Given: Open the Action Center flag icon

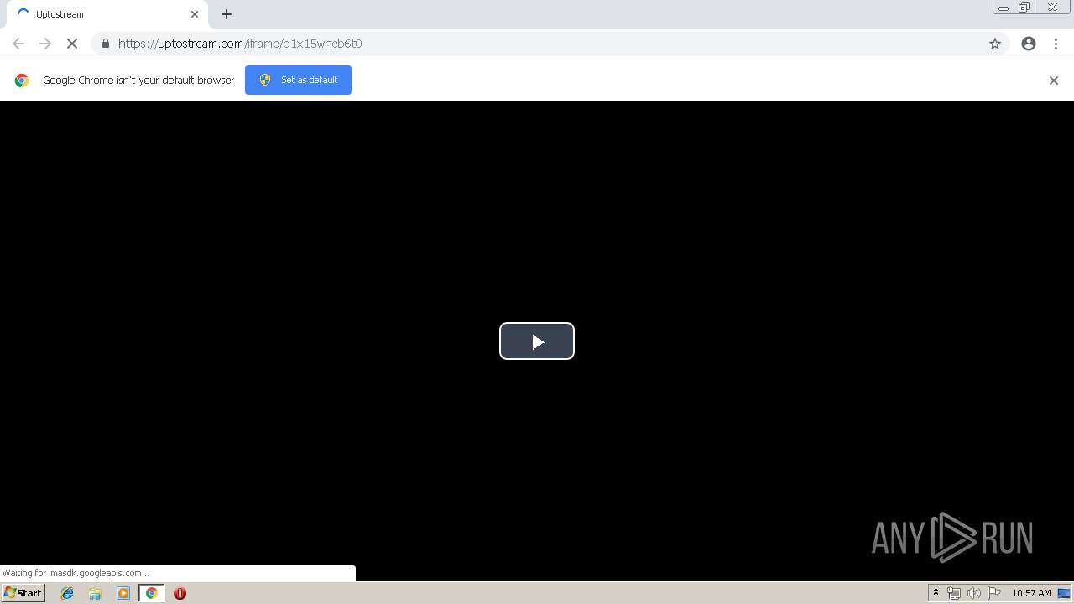Looking at the screenshot, I should point(994,593).
